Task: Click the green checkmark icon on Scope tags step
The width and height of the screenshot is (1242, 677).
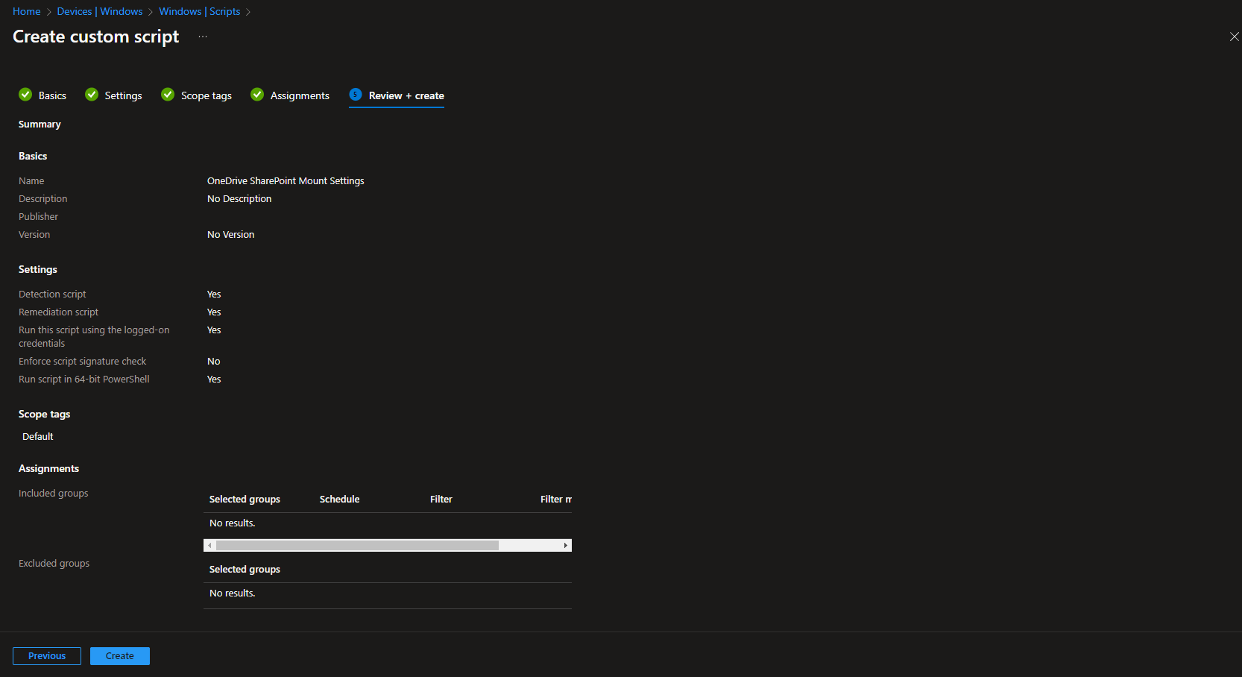Action: point(167,95)
